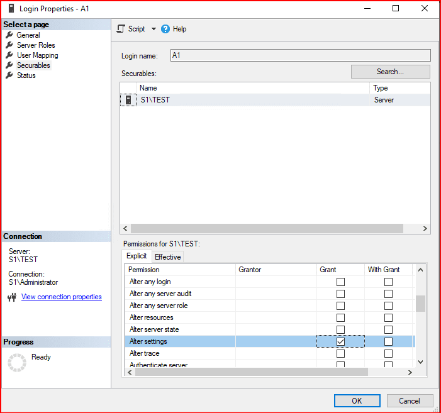
Task: Click the Securables page wrench icon
Action: point(9,65)
